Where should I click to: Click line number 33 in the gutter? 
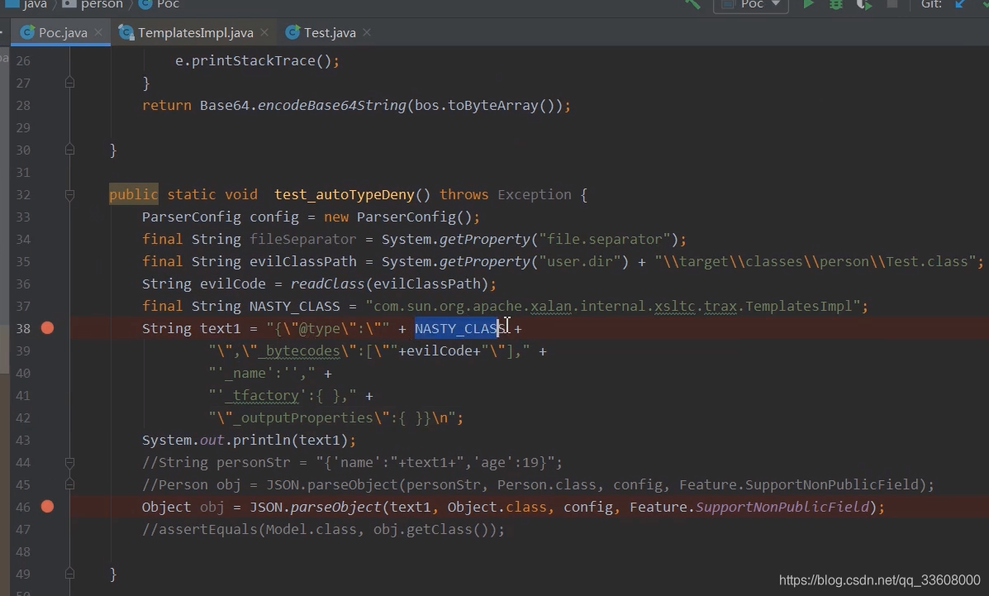[23, 217]
